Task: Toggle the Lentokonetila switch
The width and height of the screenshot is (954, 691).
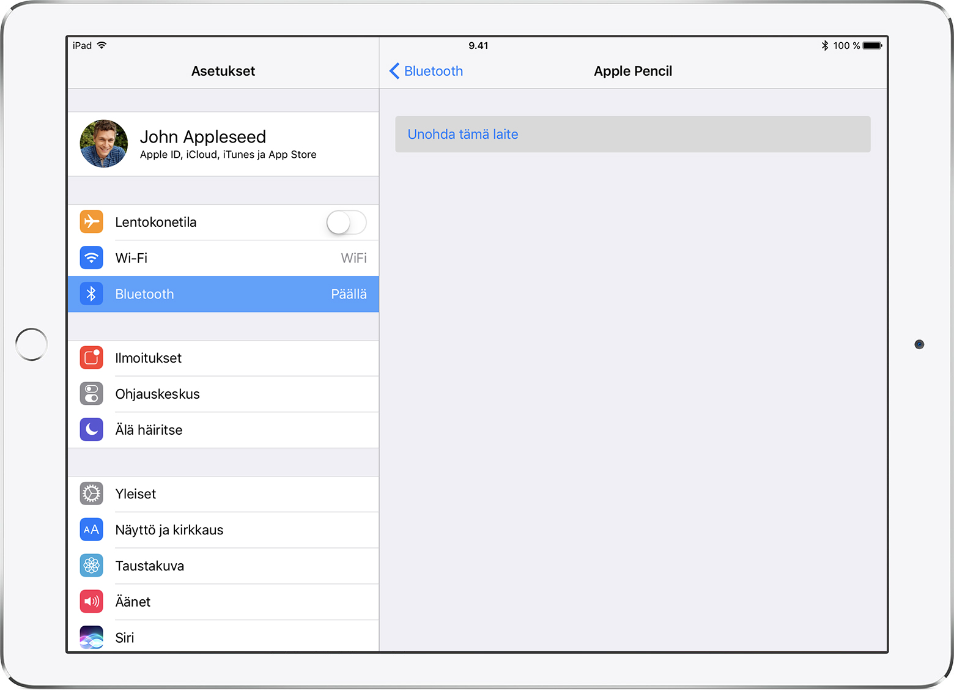Action: point(346,222)
